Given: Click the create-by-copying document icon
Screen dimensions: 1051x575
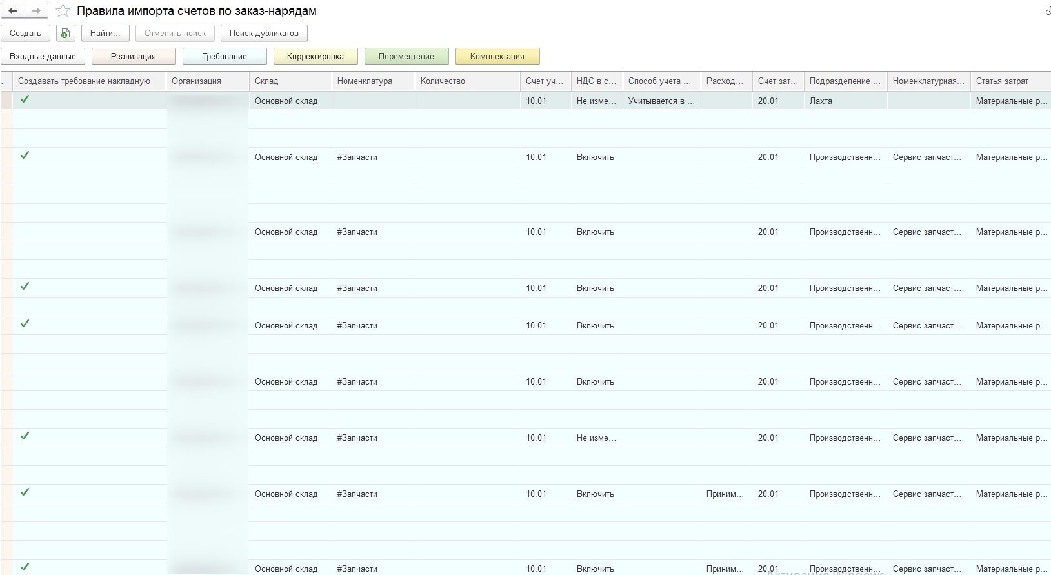Looking at the screenshot, I should (65, 34).
